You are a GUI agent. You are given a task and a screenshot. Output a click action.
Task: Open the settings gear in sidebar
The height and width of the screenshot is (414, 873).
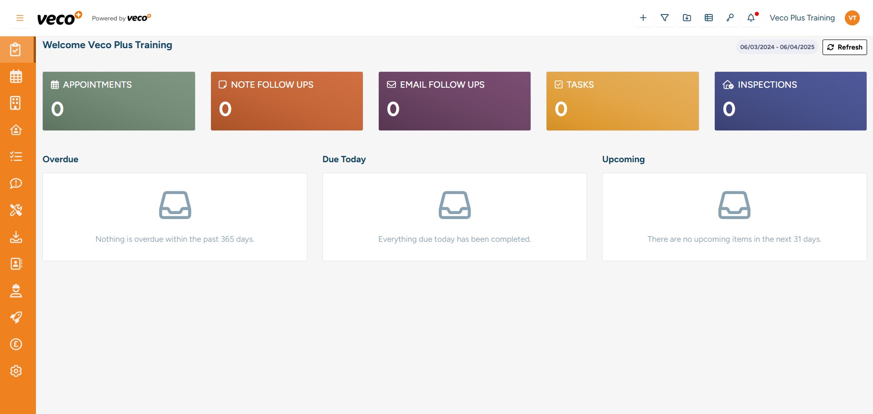16,371
